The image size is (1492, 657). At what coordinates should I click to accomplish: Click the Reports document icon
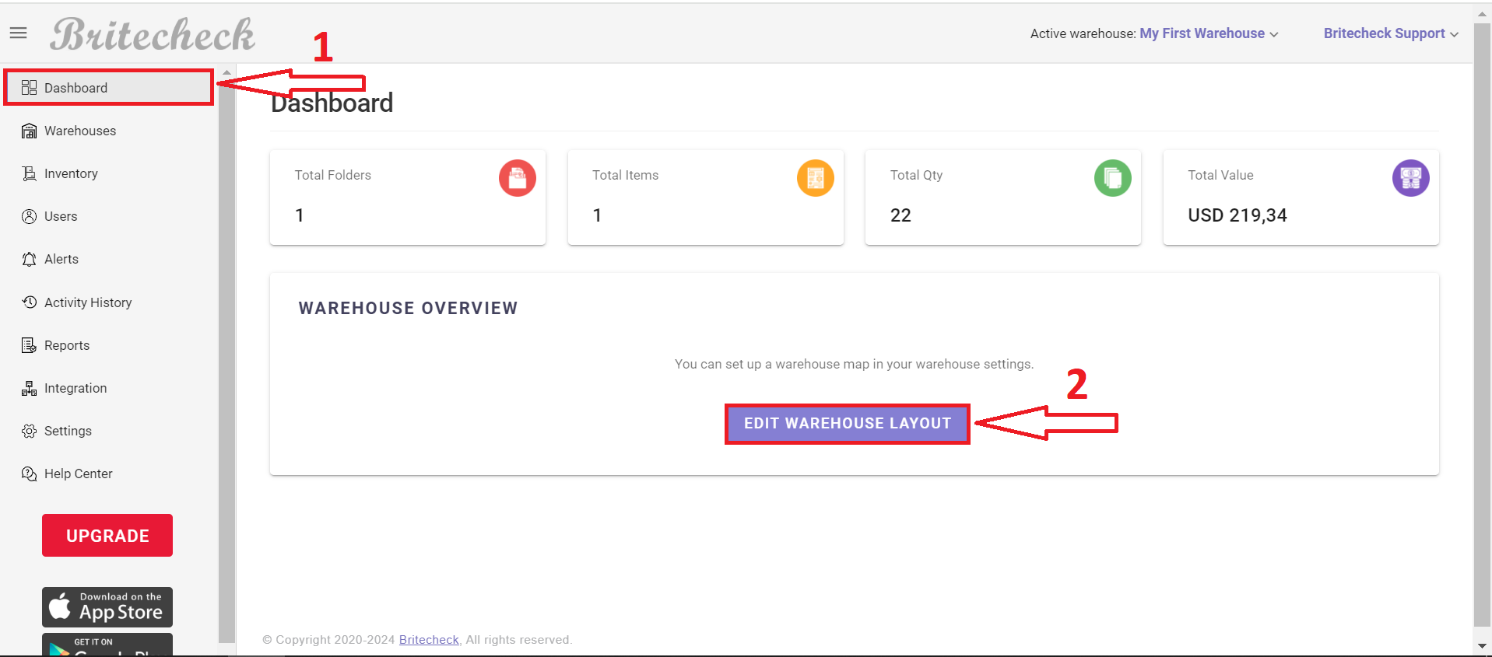point(29,345)
